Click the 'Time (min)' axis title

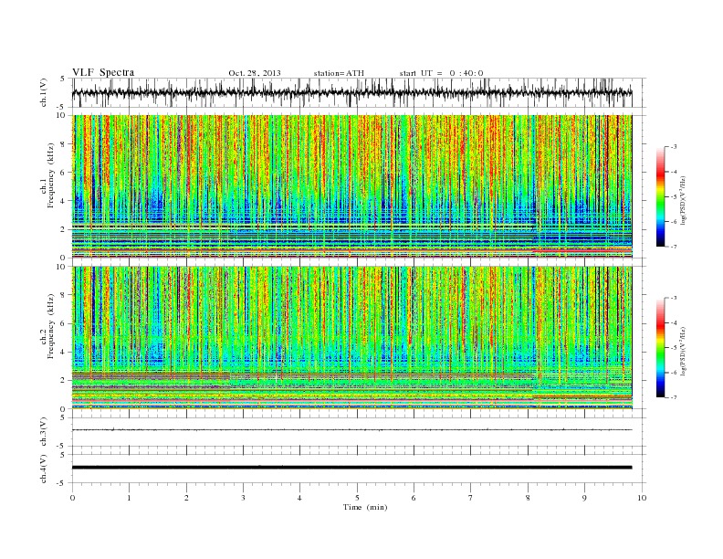(365, 507)
